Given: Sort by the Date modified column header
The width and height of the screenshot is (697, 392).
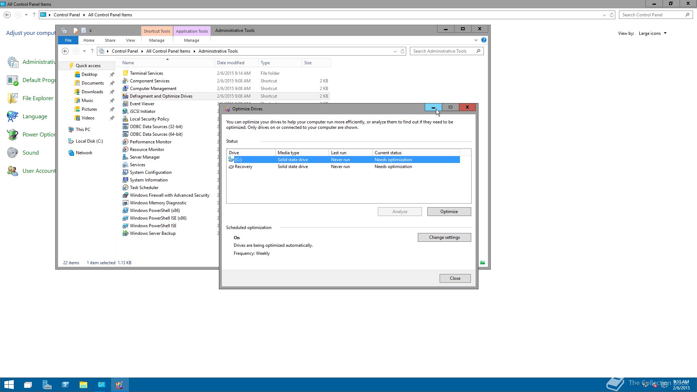Looking at the screenshot, I should click(236, 63).
